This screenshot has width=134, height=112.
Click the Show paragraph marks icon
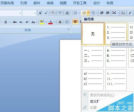click(x=130, y=13)
